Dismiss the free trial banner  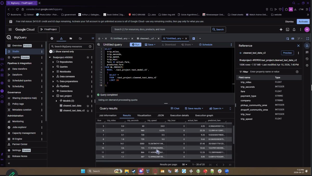[x=289, y=22]
